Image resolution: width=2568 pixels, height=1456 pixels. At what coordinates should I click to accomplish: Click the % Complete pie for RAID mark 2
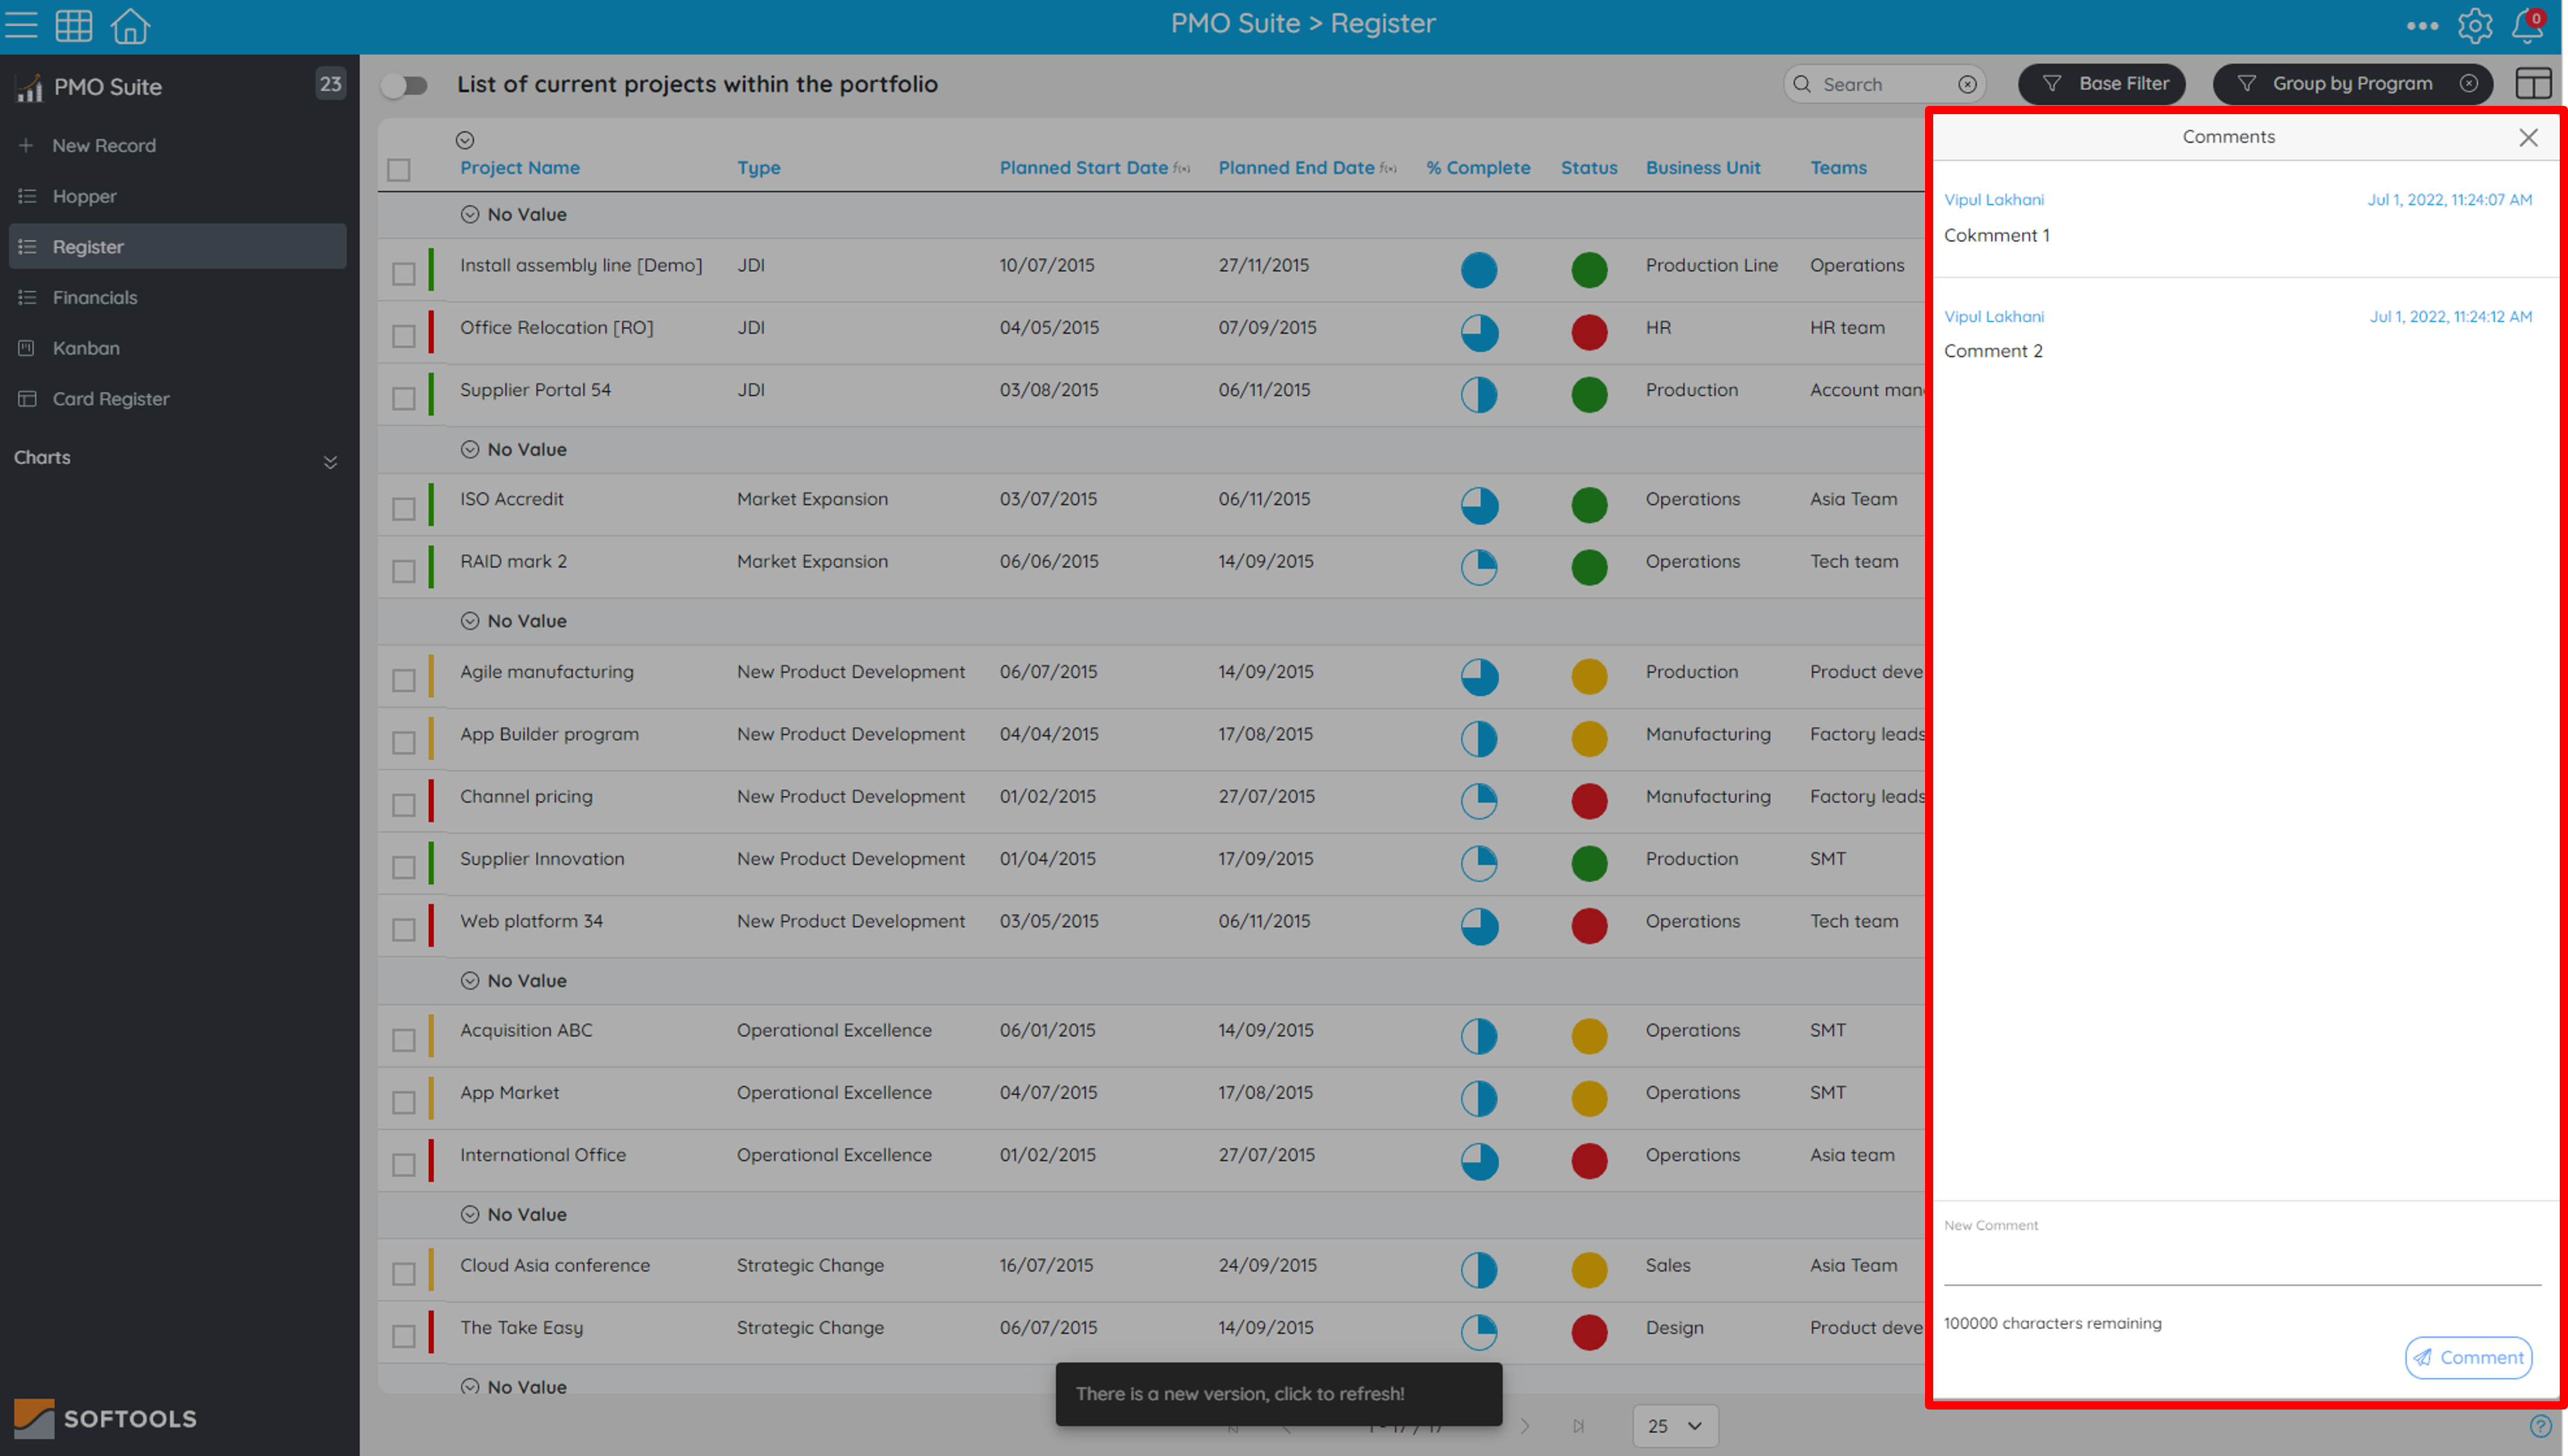1479,567
